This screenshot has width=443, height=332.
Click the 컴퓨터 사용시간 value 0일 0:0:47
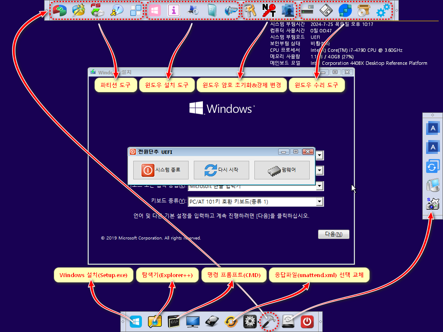[x=321, y=31]
